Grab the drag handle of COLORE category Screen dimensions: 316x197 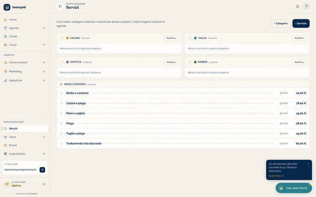point(62,38)
